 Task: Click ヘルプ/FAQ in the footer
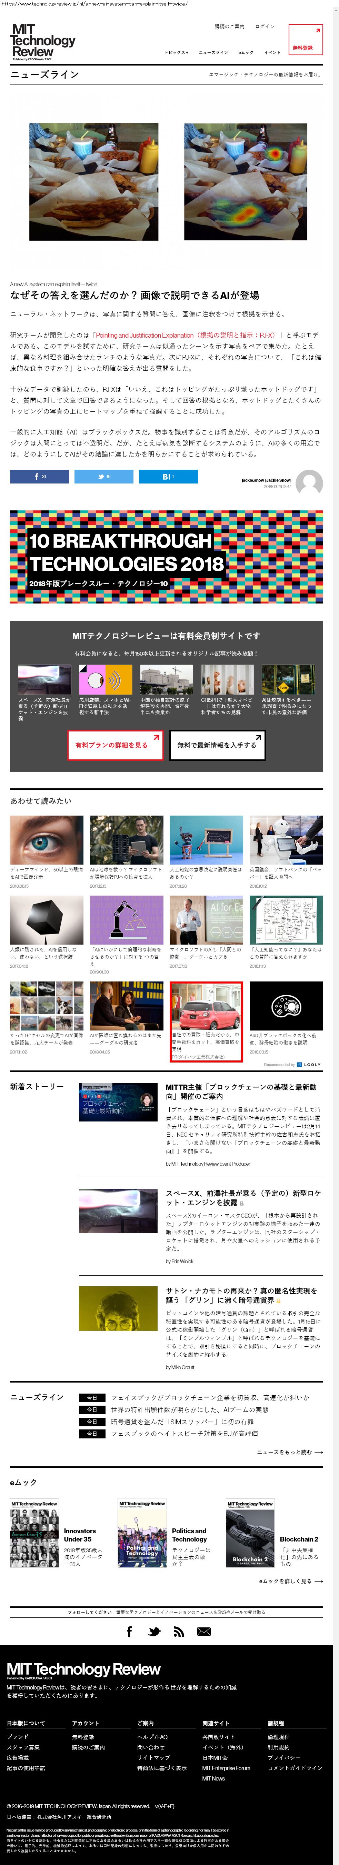[152, 1736]
